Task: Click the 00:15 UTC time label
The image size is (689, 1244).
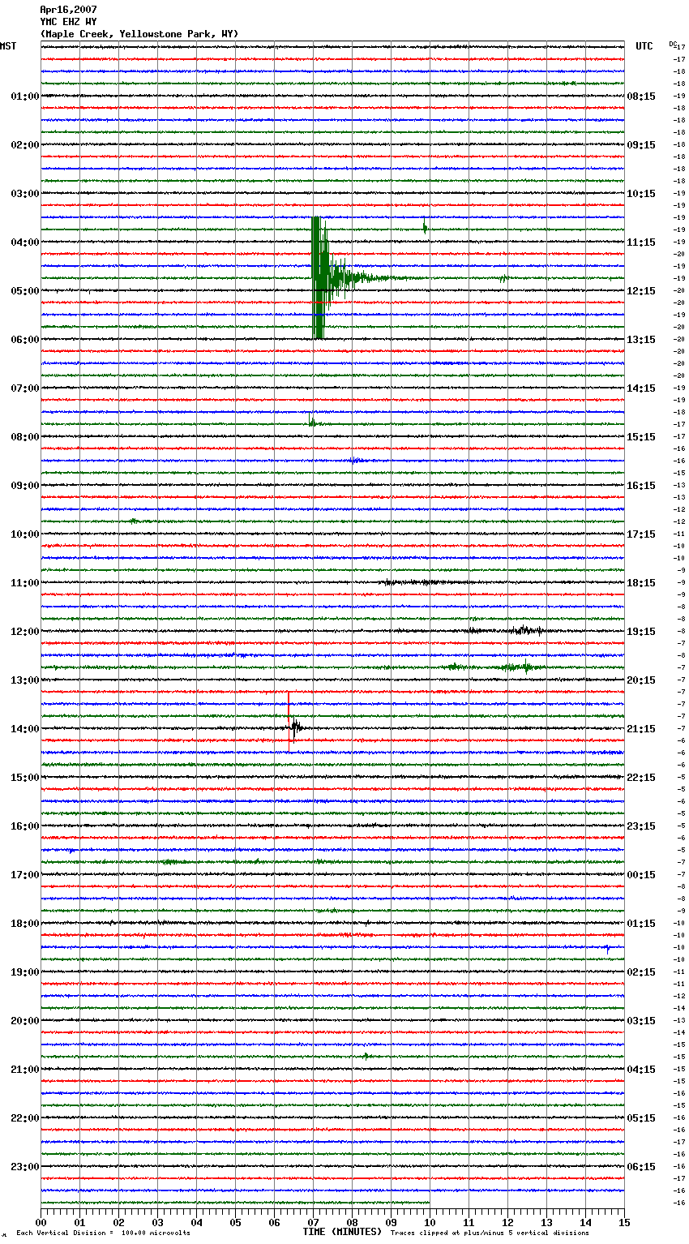Action: [641, 875]
